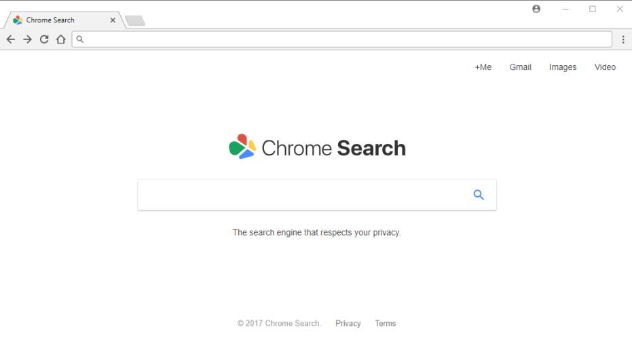Go to Video search
Image resolution: width=632 pixels, height=338 pixels.
(x=605, y=67)
